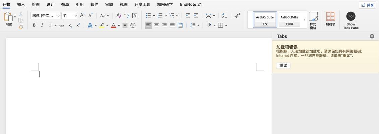Apply superscript formatting

(78, 25)
